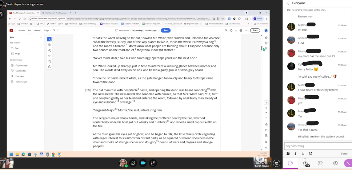
Task: Open the Convert menu tab
Action: [x=37, y=30]
